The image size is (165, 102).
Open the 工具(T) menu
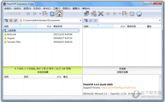pos(56,8)
